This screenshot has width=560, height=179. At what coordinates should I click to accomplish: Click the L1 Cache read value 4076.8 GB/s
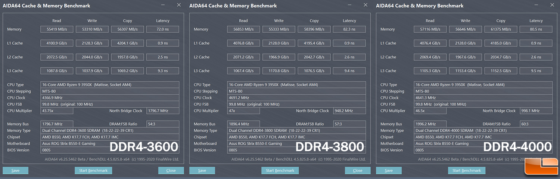click(243, 43)
